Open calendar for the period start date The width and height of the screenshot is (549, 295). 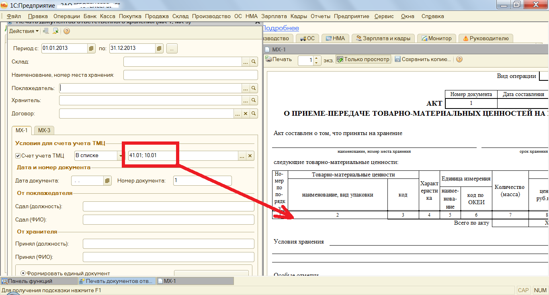point(91,48)
